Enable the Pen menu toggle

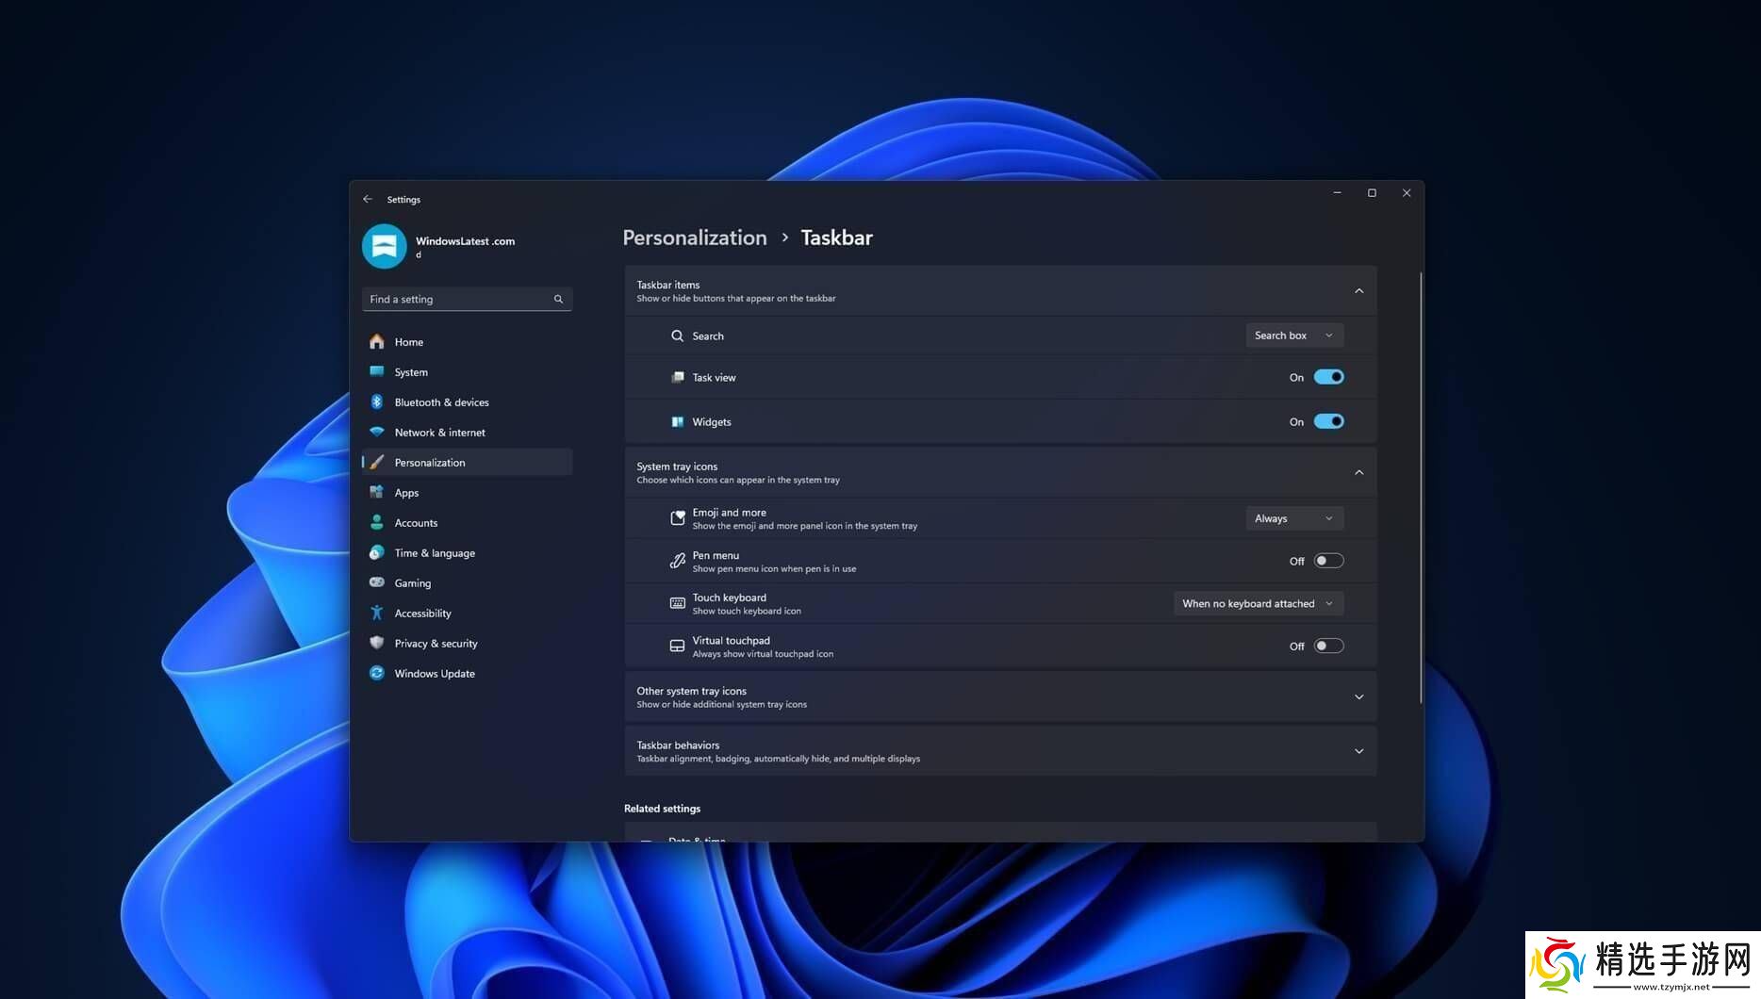[x=1328, y=561]
